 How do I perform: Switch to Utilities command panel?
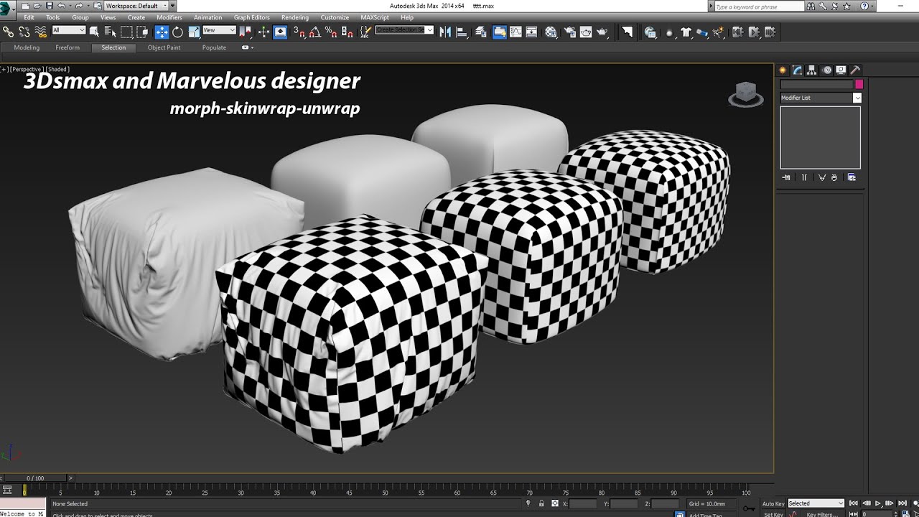855,70
